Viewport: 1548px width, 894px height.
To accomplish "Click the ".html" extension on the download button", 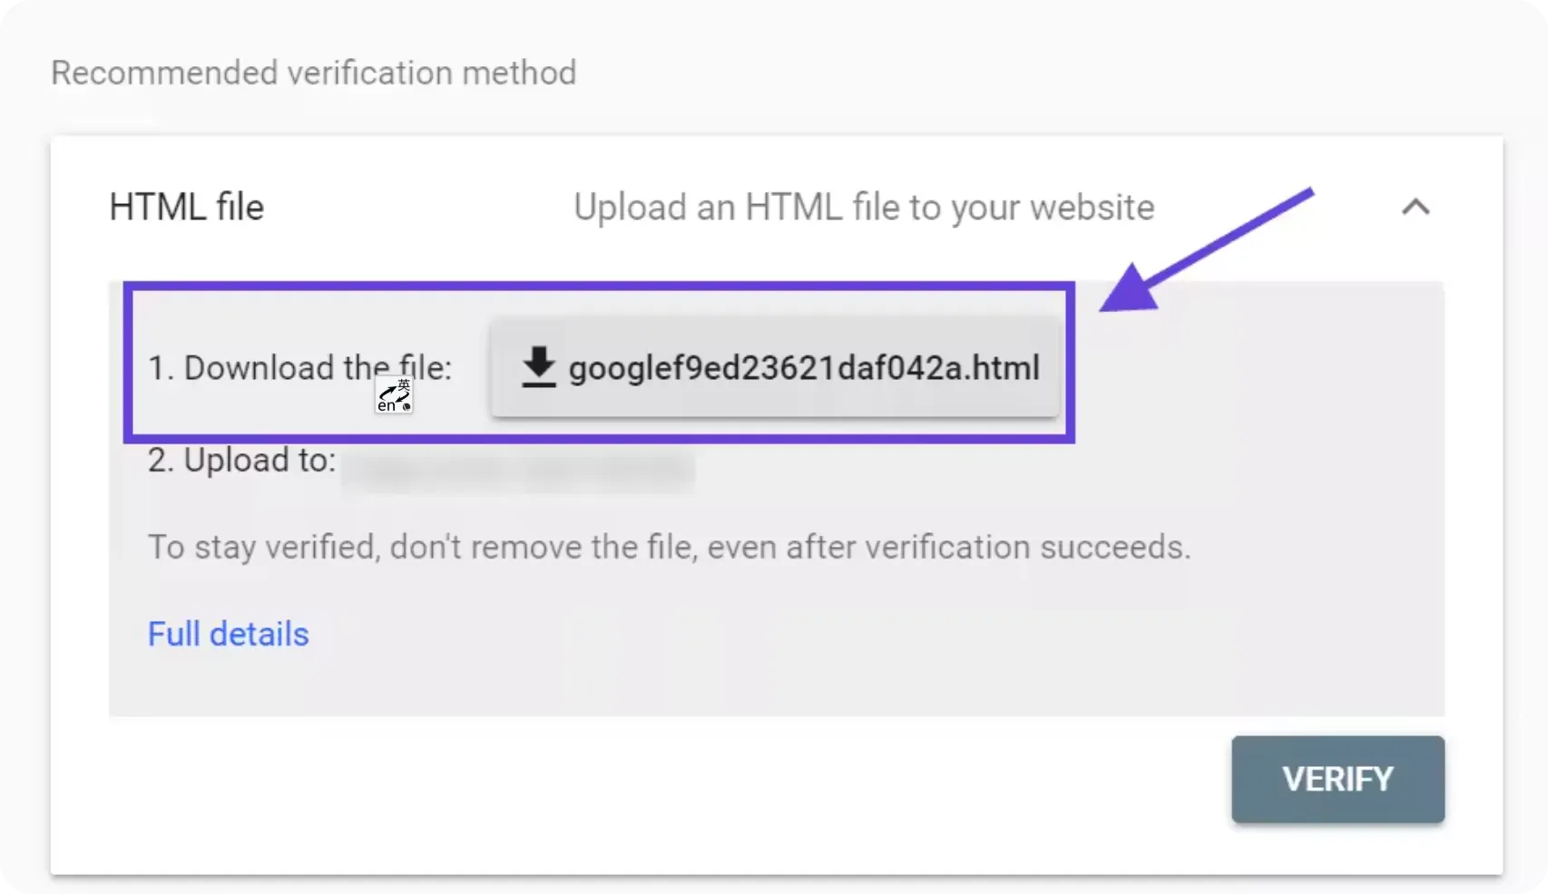I will click(x=1002, y=367).
